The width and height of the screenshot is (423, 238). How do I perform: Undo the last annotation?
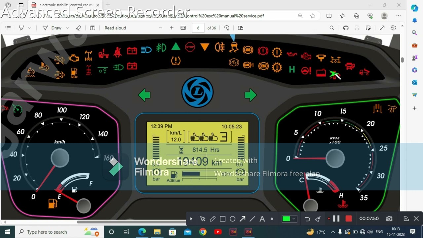coord(307,219)
